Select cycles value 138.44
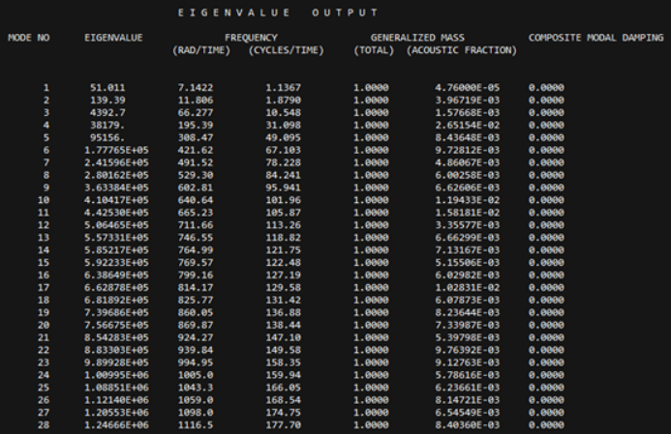This screenshot has height=434, width=671. (x=284, y=325)
